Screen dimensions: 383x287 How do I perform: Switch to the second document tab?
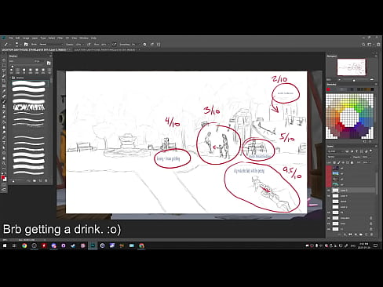104,49
